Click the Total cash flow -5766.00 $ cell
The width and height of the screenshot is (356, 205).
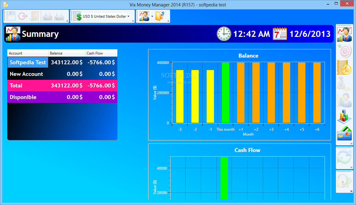pos(101,86)
